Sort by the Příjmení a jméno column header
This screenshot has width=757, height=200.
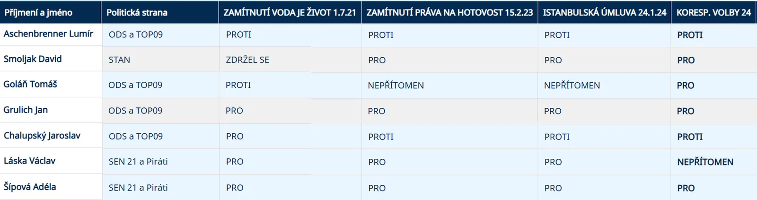(38, 13)
